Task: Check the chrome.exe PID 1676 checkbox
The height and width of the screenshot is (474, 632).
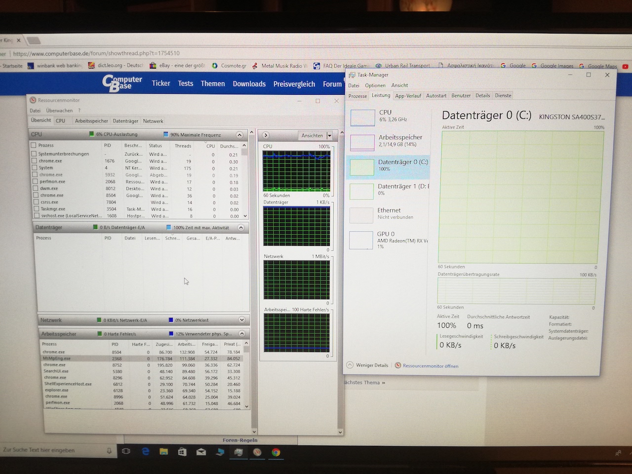Action: pyautogui.click(x=35, y=161)
